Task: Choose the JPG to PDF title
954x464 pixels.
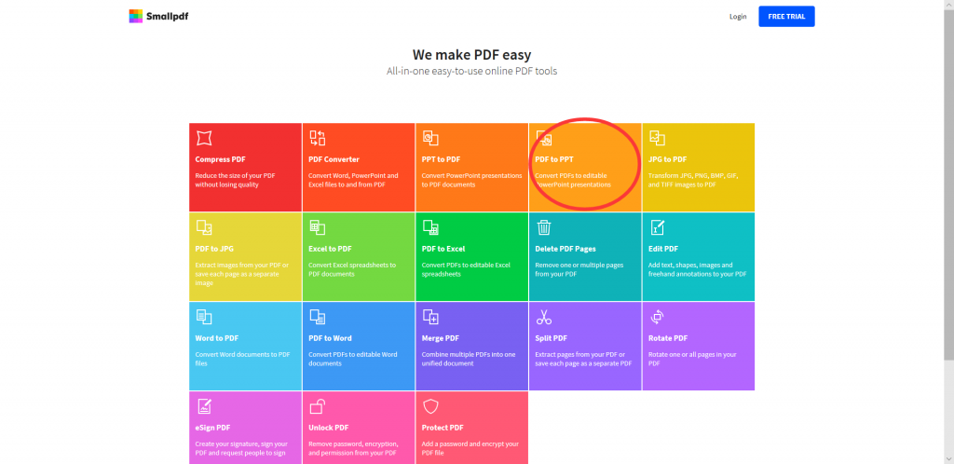Action: tap(667, 160)
